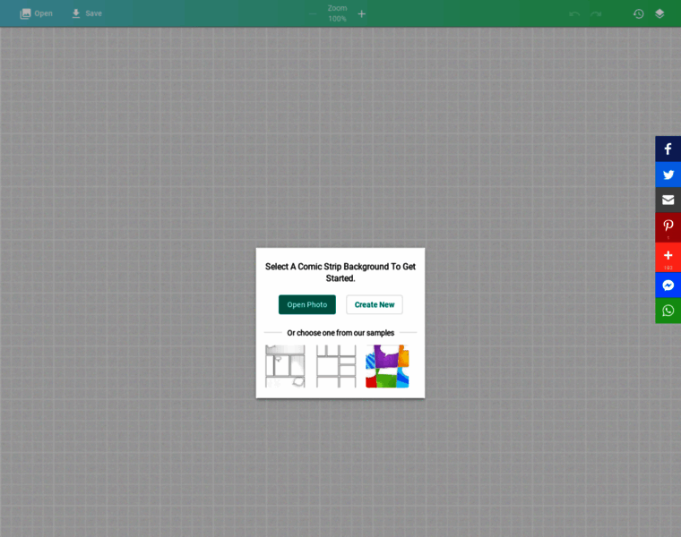
Task: Open the History panel icon
Action: (638, 13)
